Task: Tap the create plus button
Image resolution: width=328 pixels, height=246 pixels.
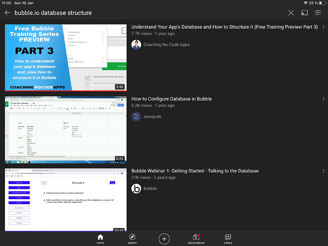Action: point(164,239)
